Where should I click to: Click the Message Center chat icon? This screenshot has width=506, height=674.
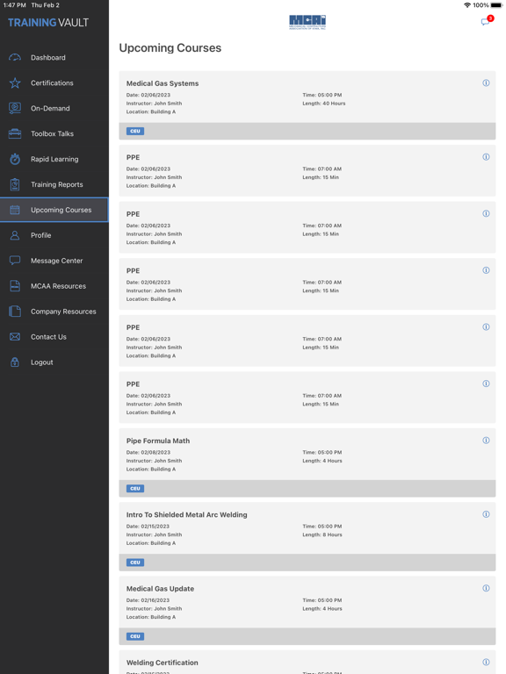(x=15, y=261)
